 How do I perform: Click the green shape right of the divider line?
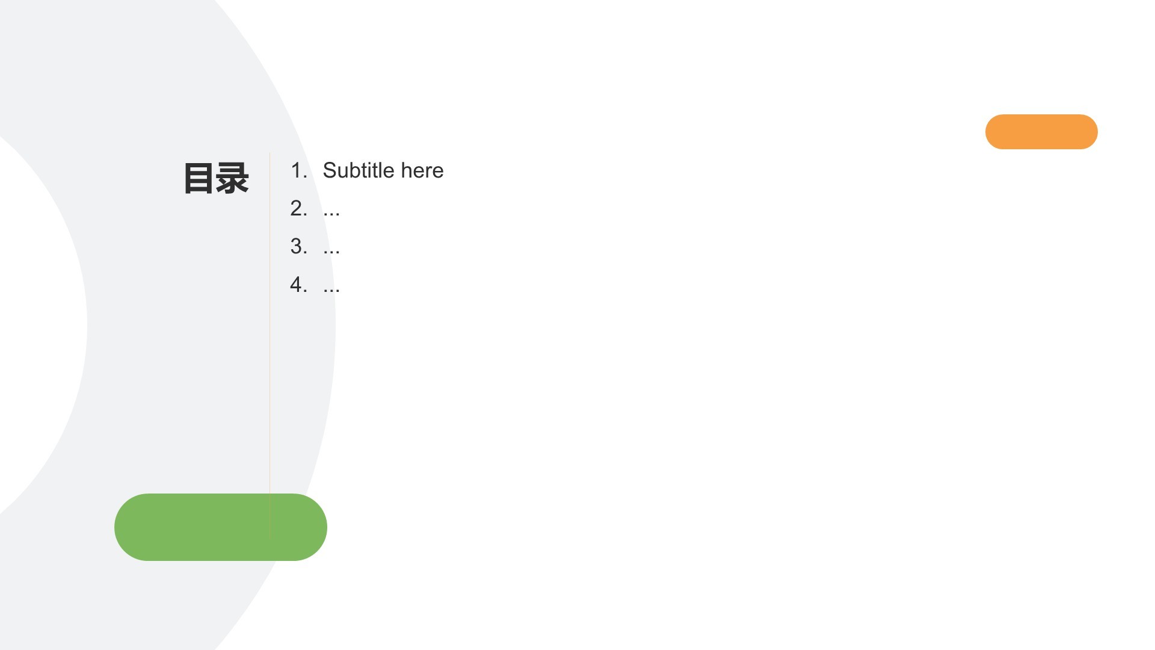tap(299, 527)
